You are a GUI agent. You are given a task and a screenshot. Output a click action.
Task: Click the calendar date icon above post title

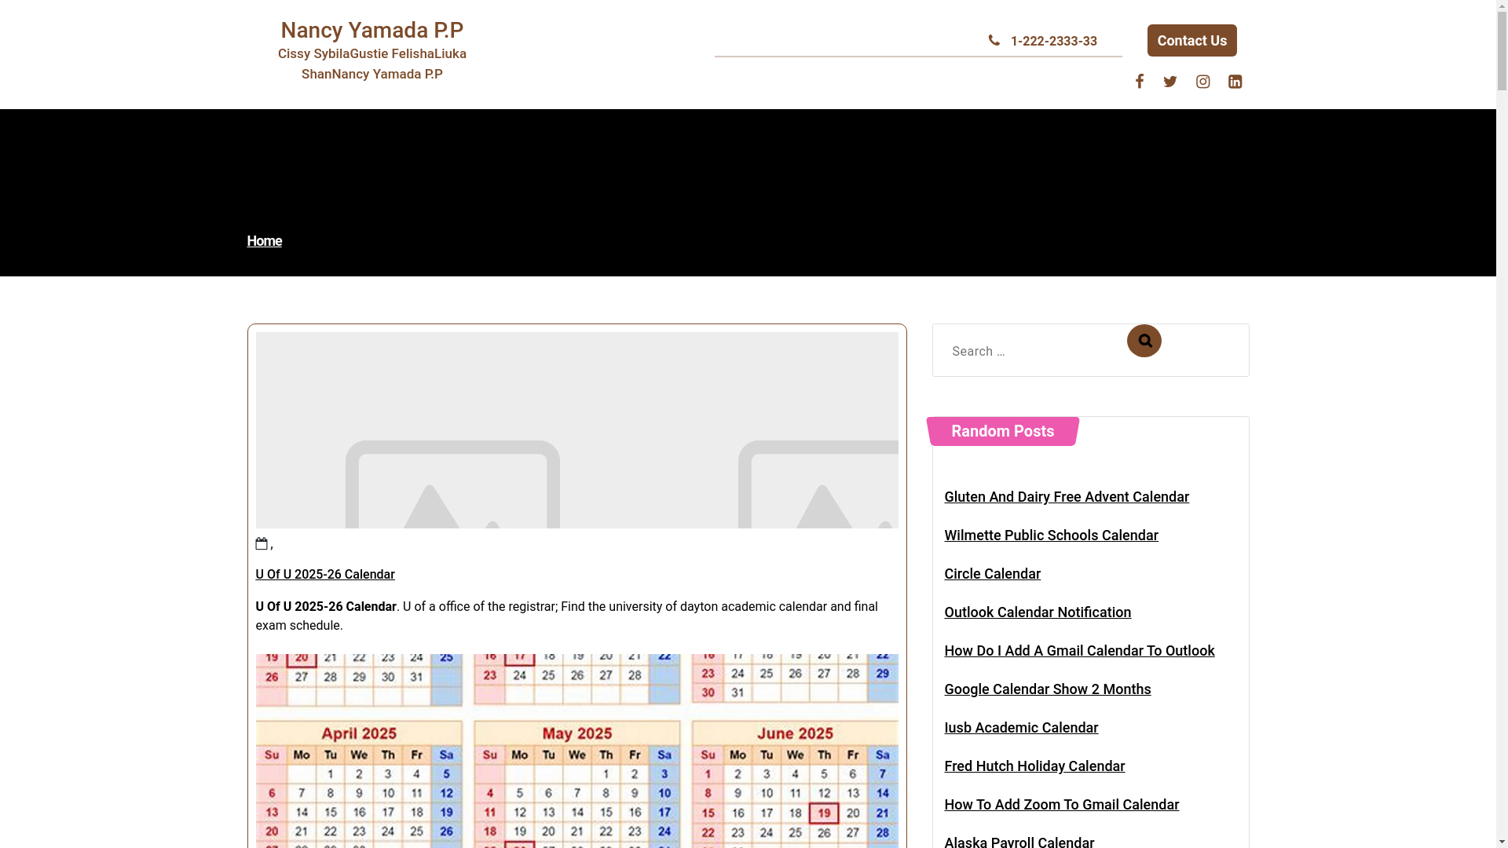tap(262, 543)
